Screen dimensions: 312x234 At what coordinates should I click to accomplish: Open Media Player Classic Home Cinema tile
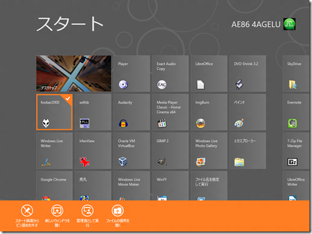click(x=170, y=112)
